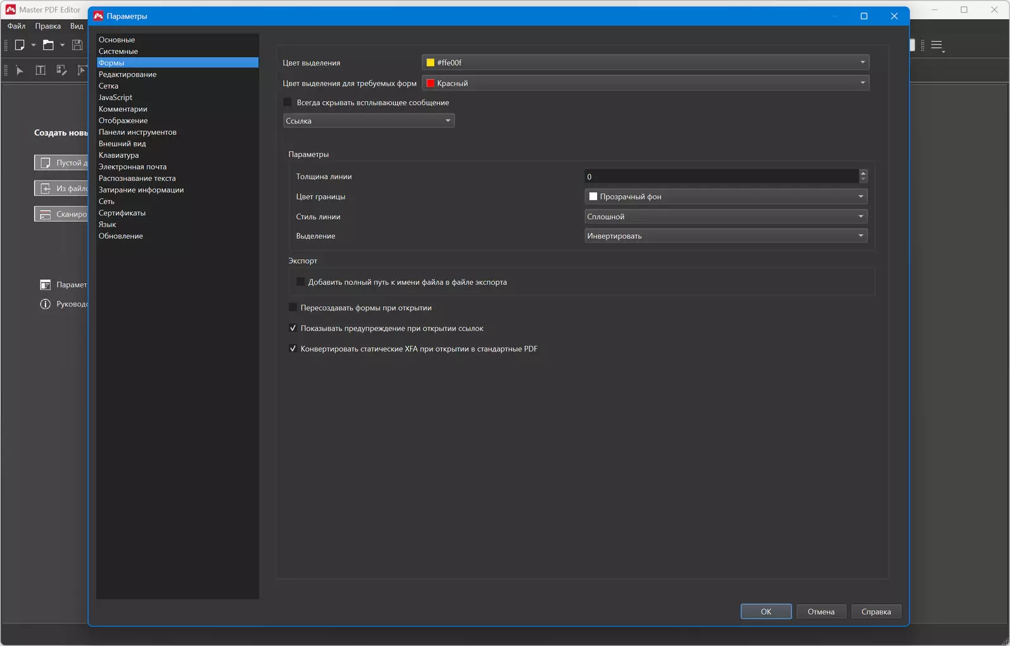Select 'Сетка' settings category
Viewport: 1010px width, 646px height.
pyautogui.click(x=177, y=86)
